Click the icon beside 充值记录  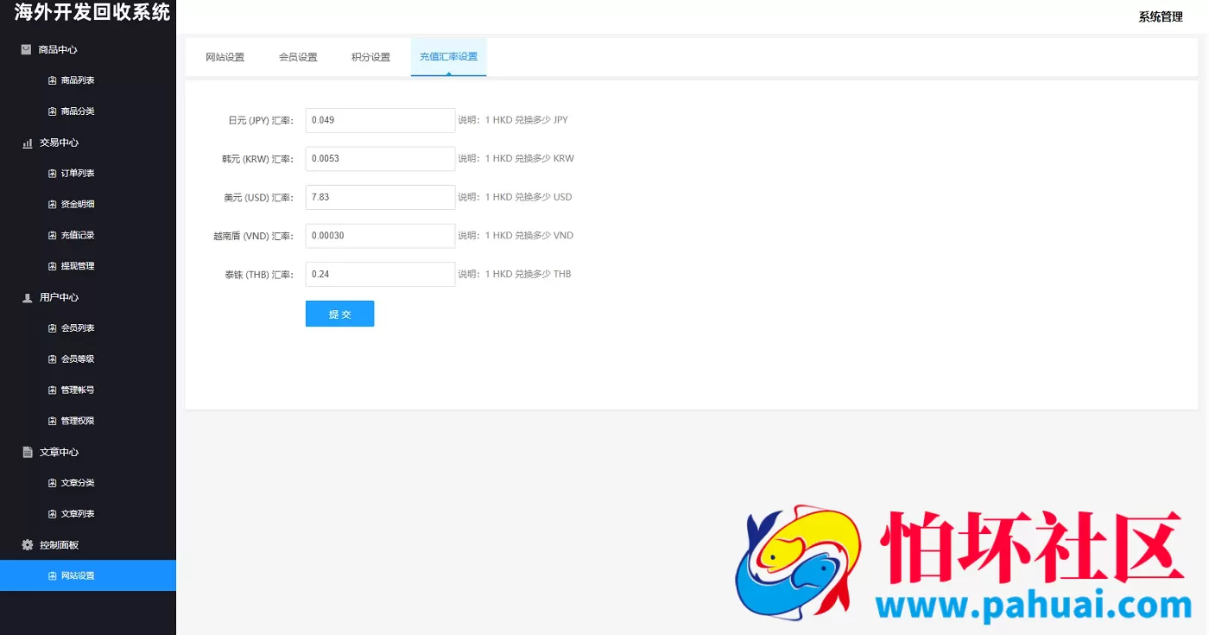click(52, 235)
